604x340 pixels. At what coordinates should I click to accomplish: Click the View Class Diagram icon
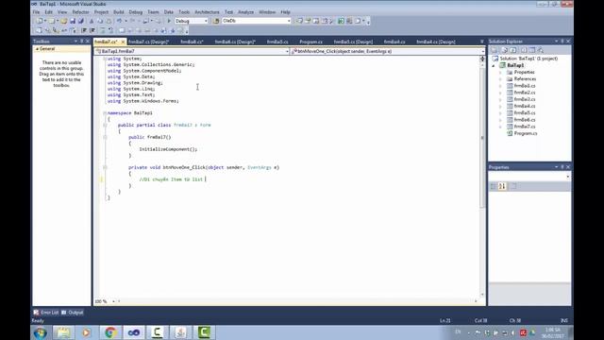[541, 50]
